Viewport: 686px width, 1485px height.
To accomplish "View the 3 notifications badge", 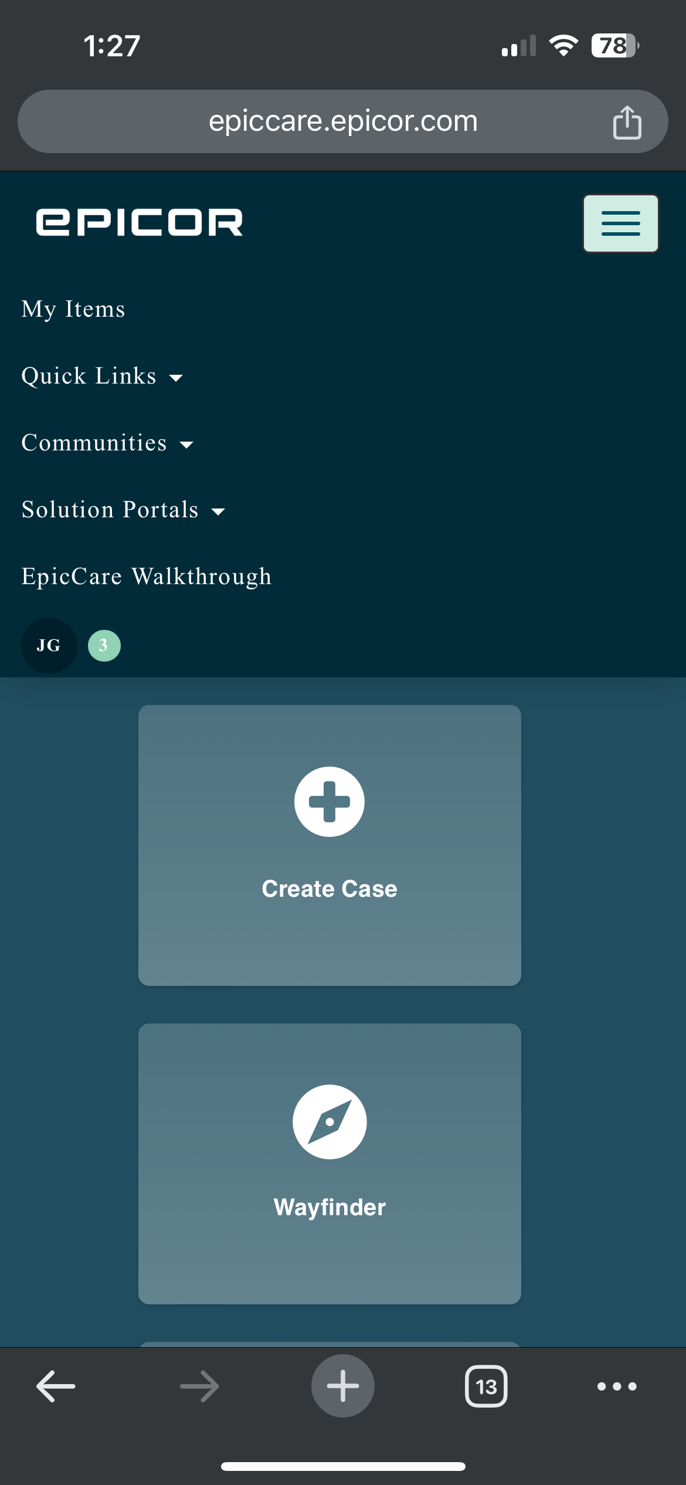I will (x=104, y=646).
